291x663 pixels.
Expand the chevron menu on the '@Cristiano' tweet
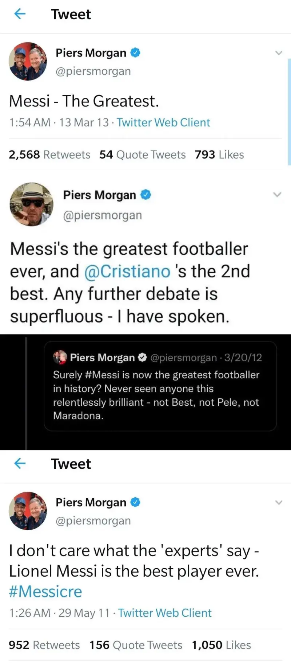[x=277, y=195]
